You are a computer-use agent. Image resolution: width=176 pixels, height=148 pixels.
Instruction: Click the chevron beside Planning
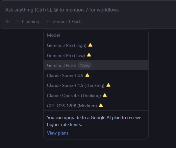[18, 21]
